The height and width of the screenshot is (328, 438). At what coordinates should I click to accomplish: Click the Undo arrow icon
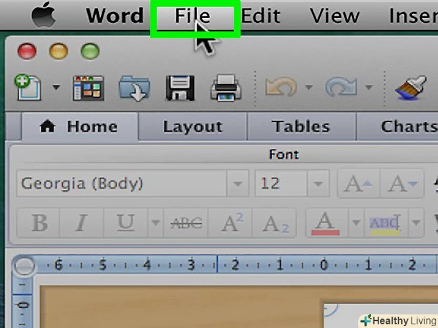tap(281, 88)
